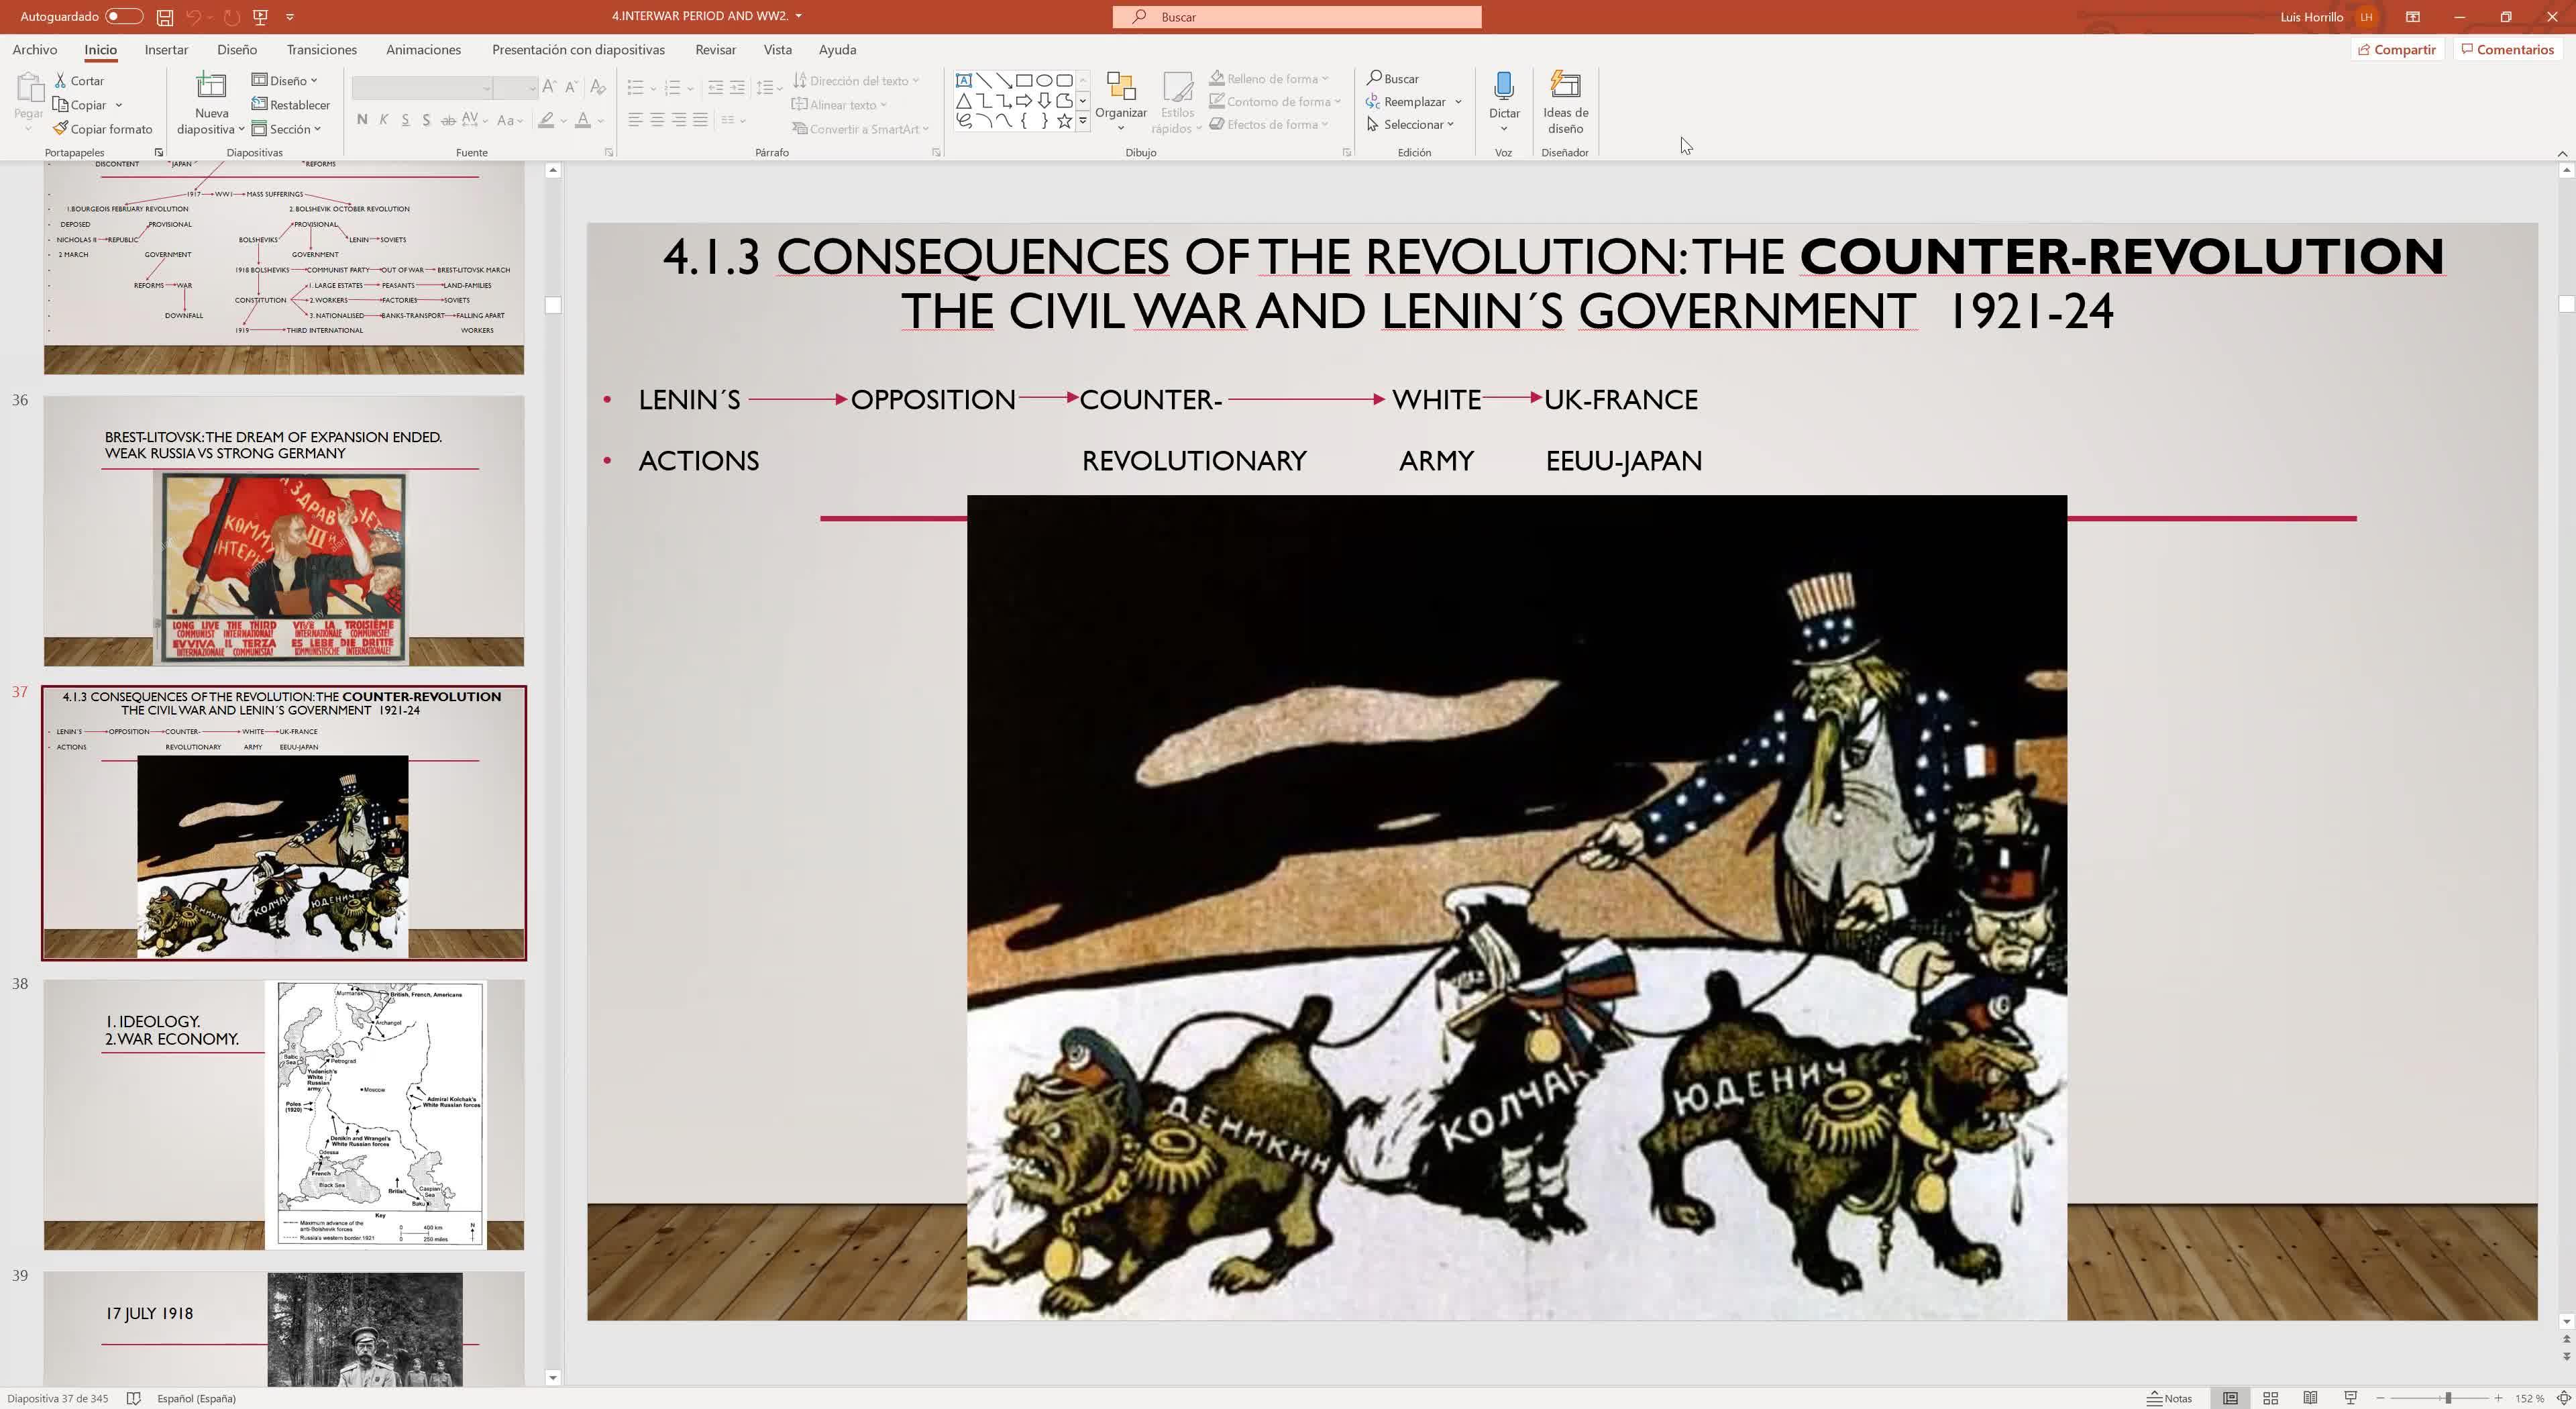
Task: Click the Save icon in title bar
Action: (x=165, y=17)
